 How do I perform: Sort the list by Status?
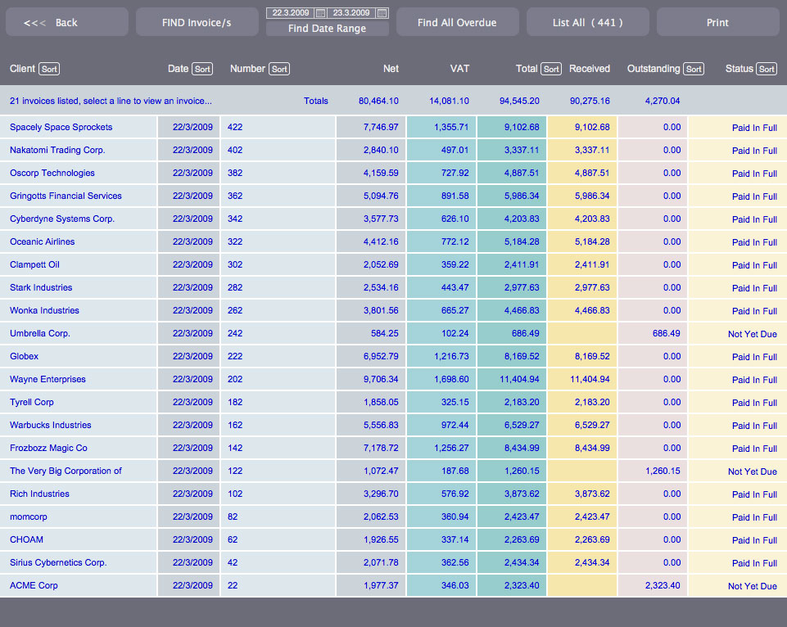(767, 70)
